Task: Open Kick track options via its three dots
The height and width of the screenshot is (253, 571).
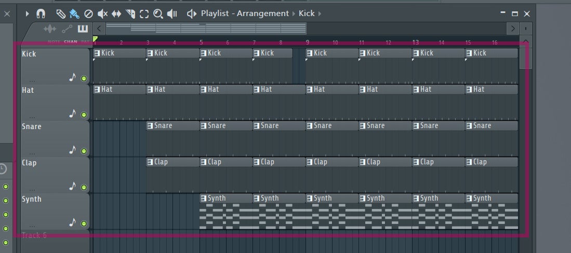Action: pos(32,81)
